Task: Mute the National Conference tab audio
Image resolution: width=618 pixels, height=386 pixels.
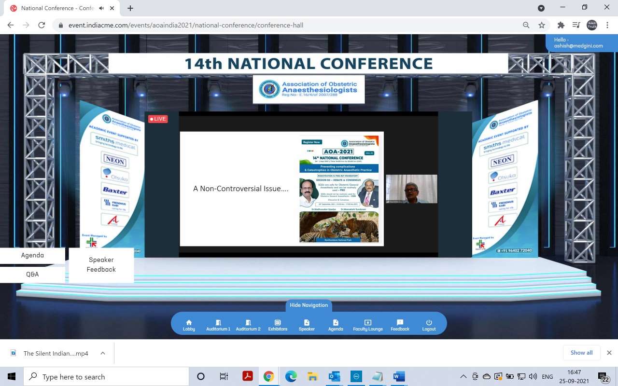Action: tap(101, 8)
